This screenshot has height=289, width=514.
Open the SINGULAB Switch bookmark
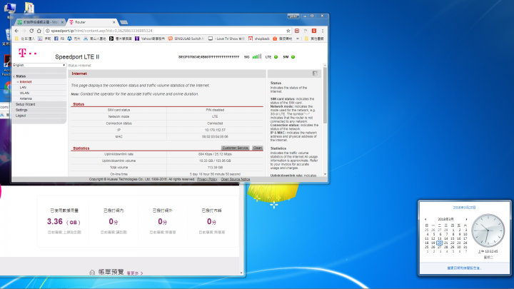click(x=186, y=39)
